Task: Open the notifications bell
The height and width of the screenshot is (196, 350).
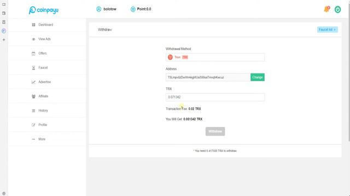Action: tap(326, 9)
